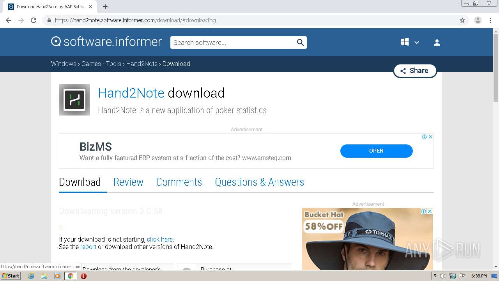Viewport: 499px width, 281px height.
Task: Close the Download Hand2Note tab
Action: click(91, 7)
